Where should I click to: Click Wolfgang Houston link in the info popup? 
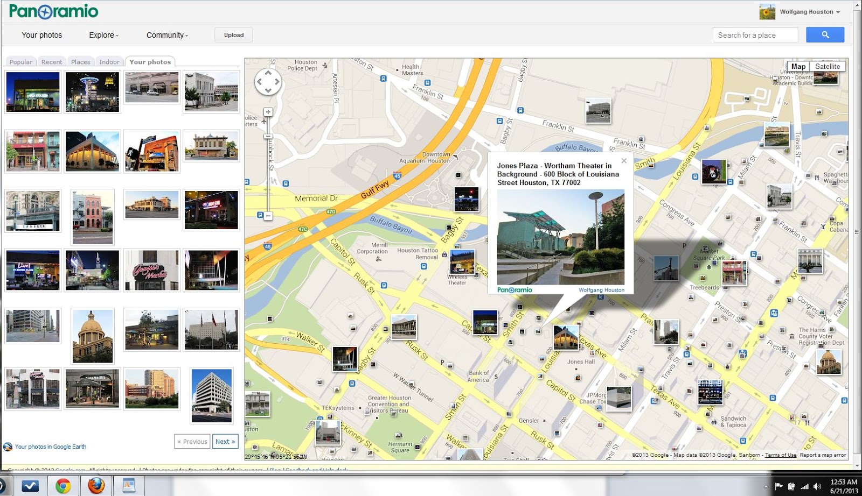click(602, 290)
